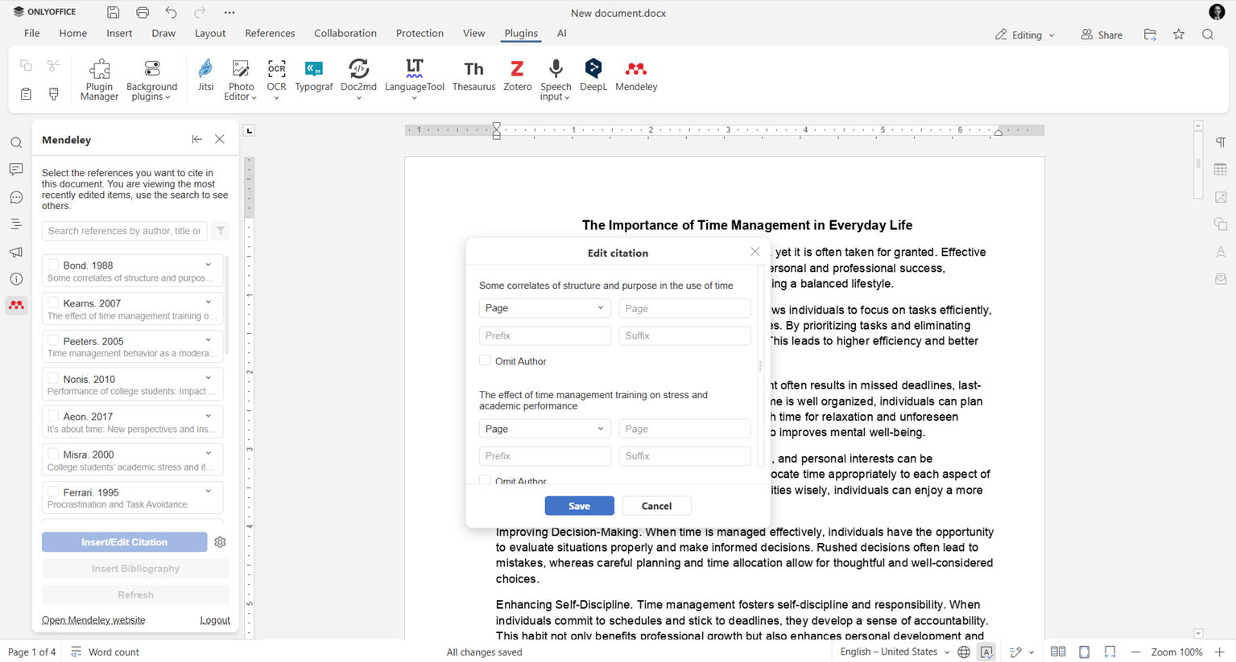The width and height of the screenshot is (1236, 662).
Task: Switch to the References tab
Action: pos(270,33)
